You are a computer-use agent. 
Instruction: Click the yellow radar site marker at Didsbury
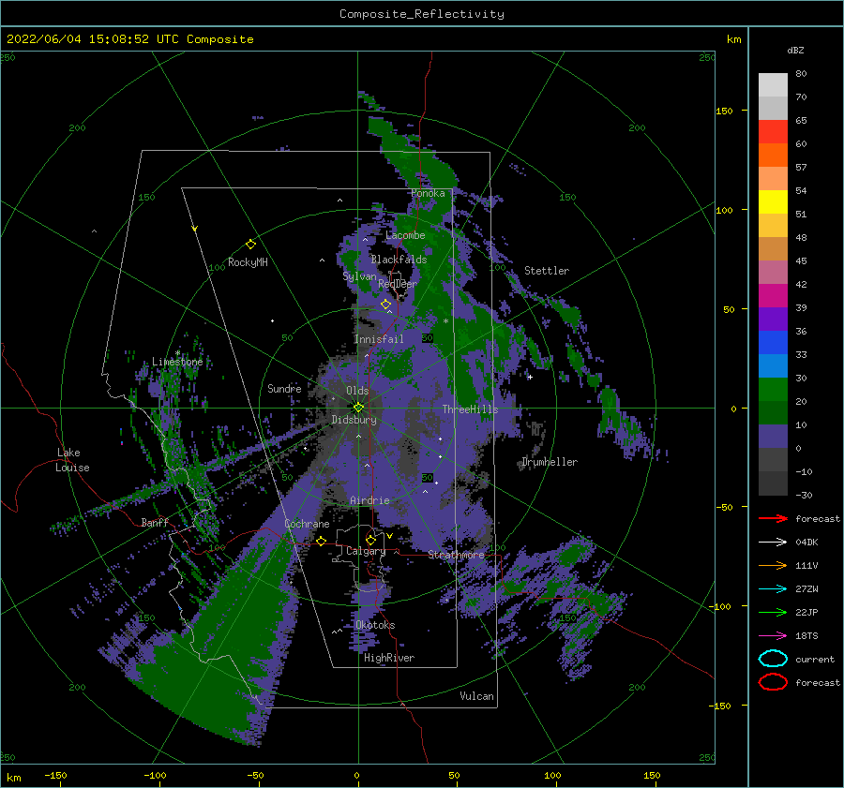pyautogui.click(x=358, y=408)
